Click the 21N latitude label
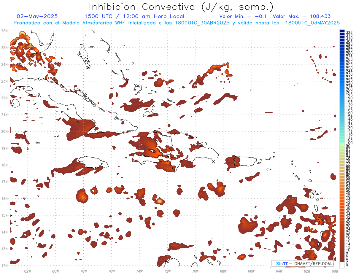356x275 pixels. point(4,115)
